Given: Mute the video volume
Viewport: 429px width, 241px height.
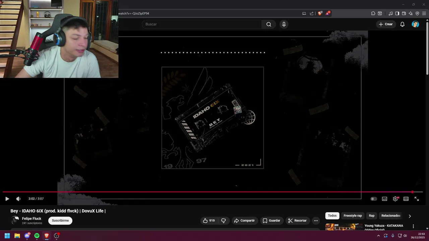Looking at the screenshot, I should tap(18, 199).
